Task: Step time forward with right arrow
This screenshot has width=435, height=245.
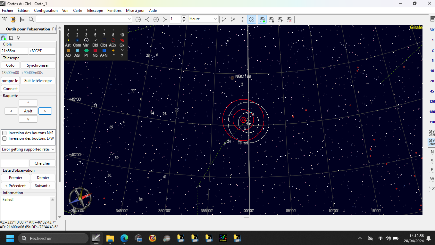Action: pyautogui.click(x=165, y=19)
